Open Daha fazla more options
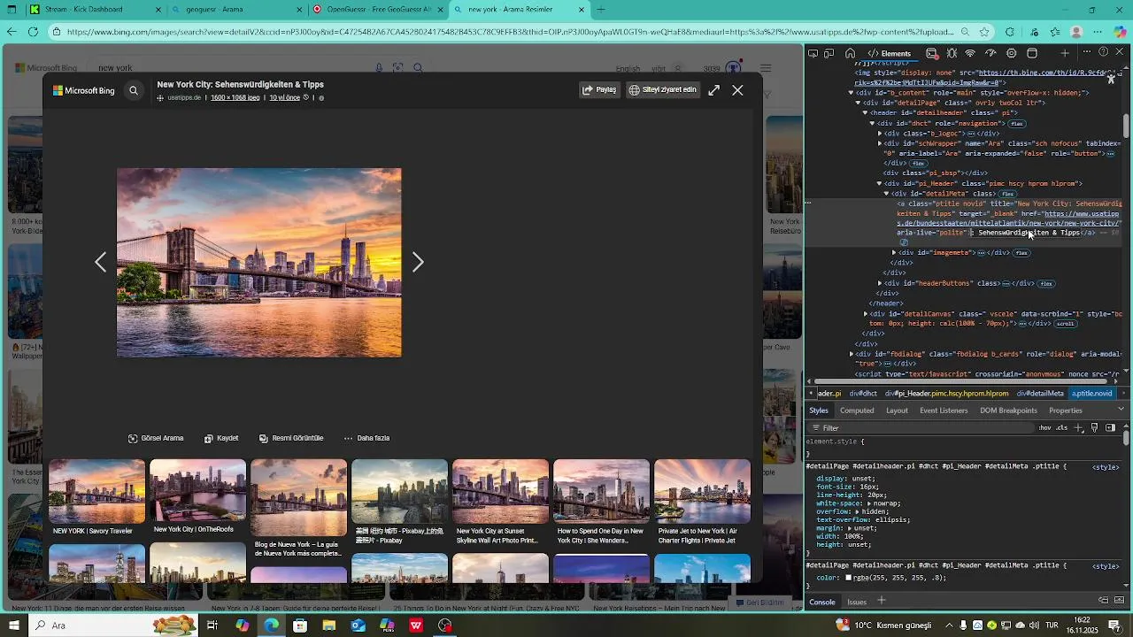The width and height of the screenshot is (1133, 637). (366, 438)
